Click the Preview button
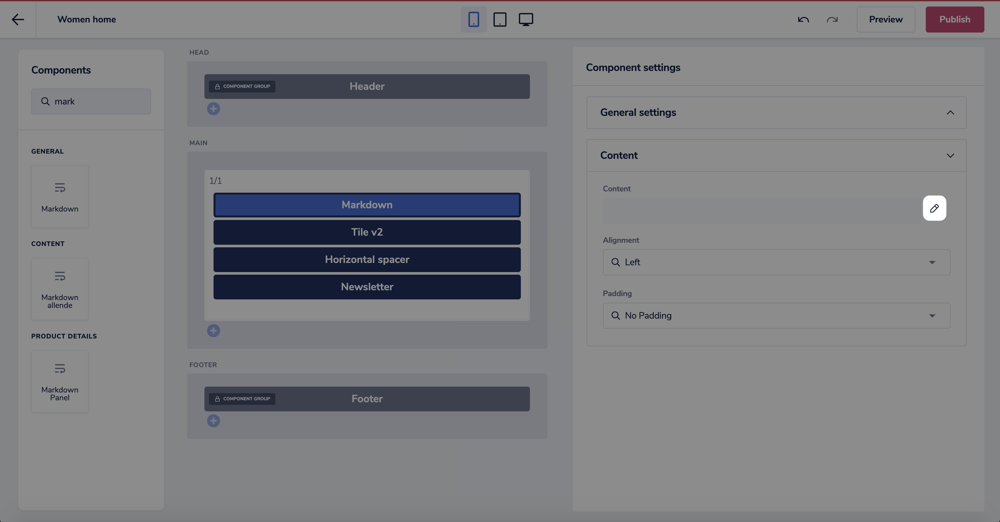This screenshot has height=522, width=1000. pyautogui.click(x=885, y=20)
